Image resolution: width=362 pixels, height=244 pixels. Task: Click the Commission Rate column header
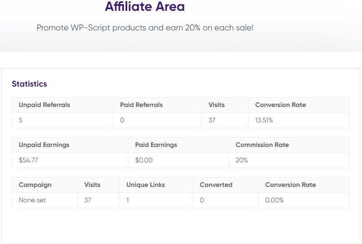point(262,145)
